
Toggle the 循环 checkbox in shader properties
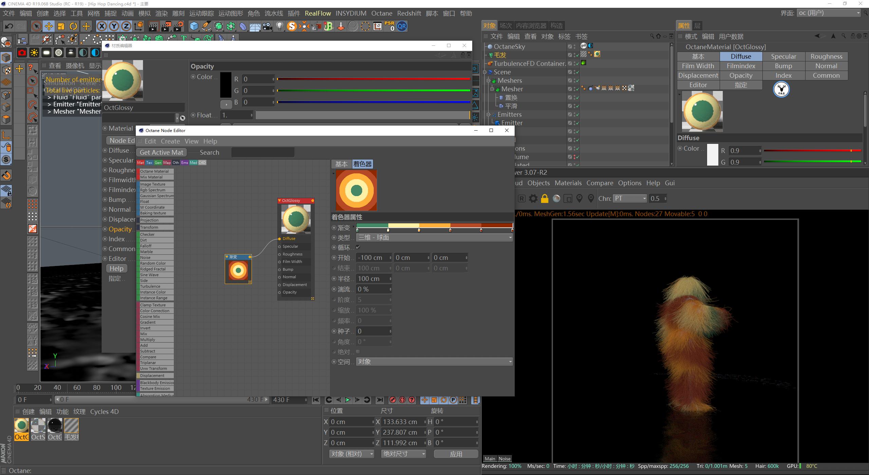[358, 247]
